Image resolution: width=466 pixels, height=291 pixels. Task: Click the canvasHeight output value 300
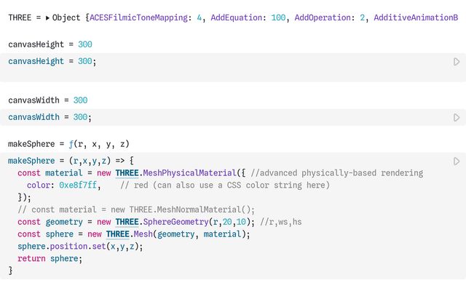click(84, 44)
